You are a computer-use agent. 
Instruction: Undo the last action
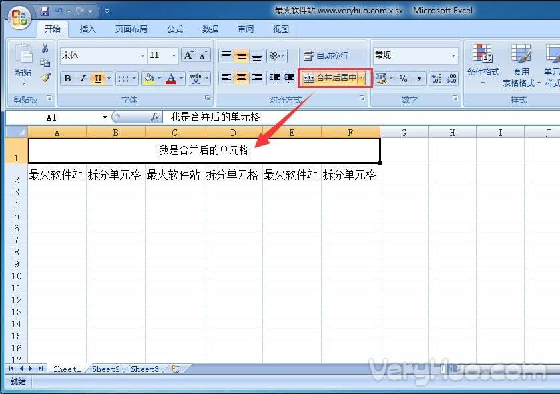(59, 11)
